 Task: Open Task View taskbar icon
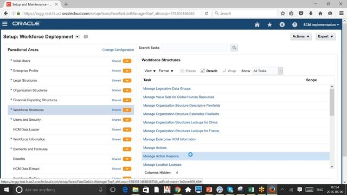click(x=113, y=190)
